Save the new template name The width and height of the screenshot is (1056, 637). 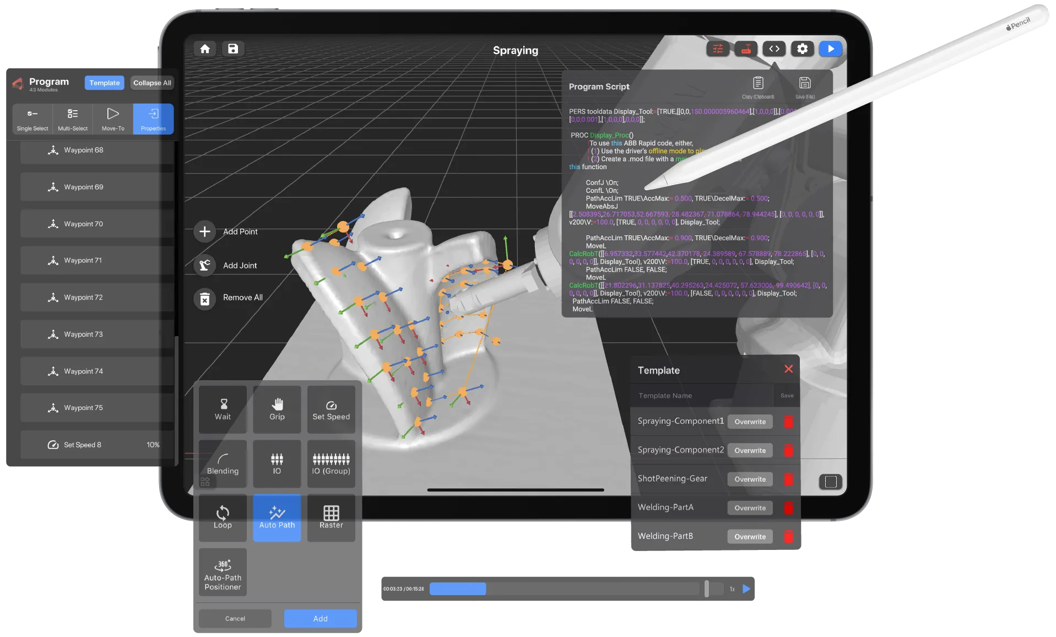coord(787,396)
